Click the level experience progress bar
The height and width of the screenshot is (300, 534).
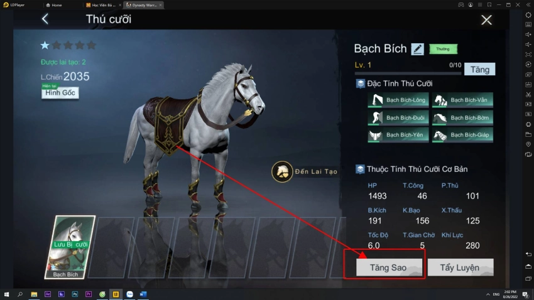408,73
